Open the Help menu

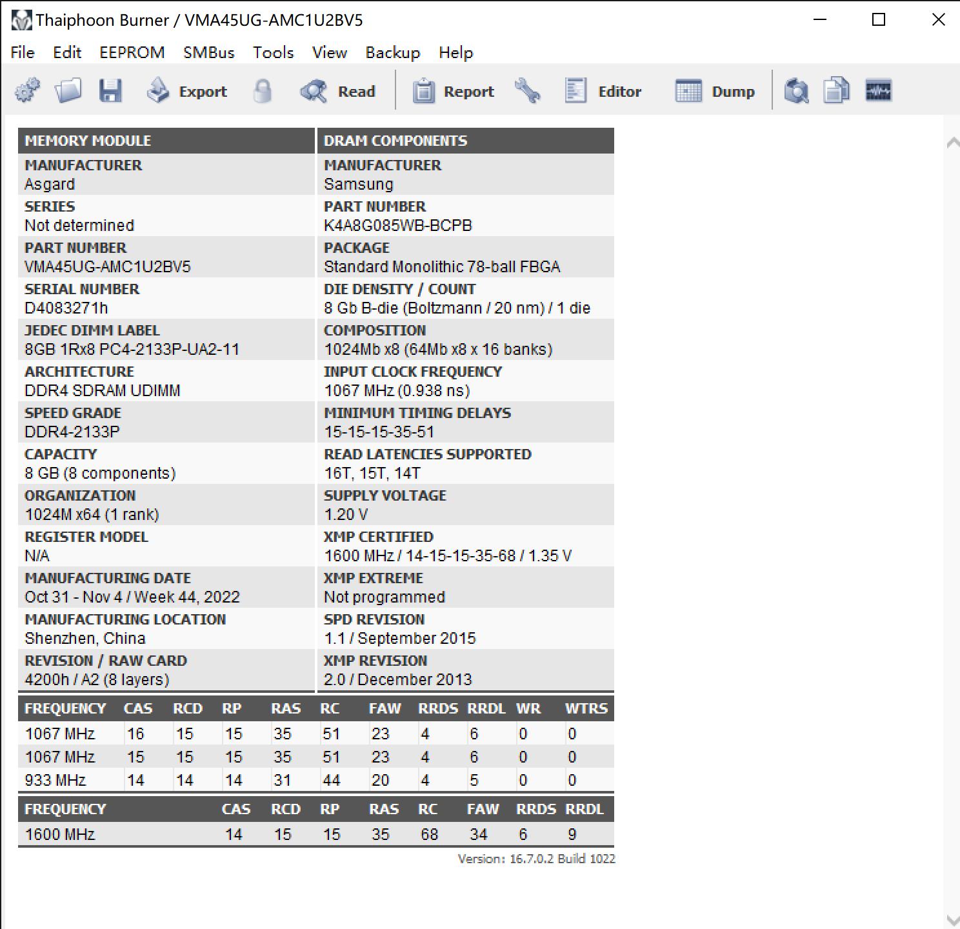(x=456, y=52)
